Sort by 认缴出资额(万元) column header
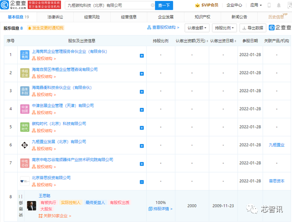This screenshot has width=292, height=222. click(192, 41)
